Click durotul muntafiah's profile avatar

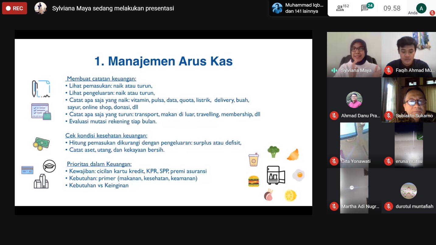409,191
